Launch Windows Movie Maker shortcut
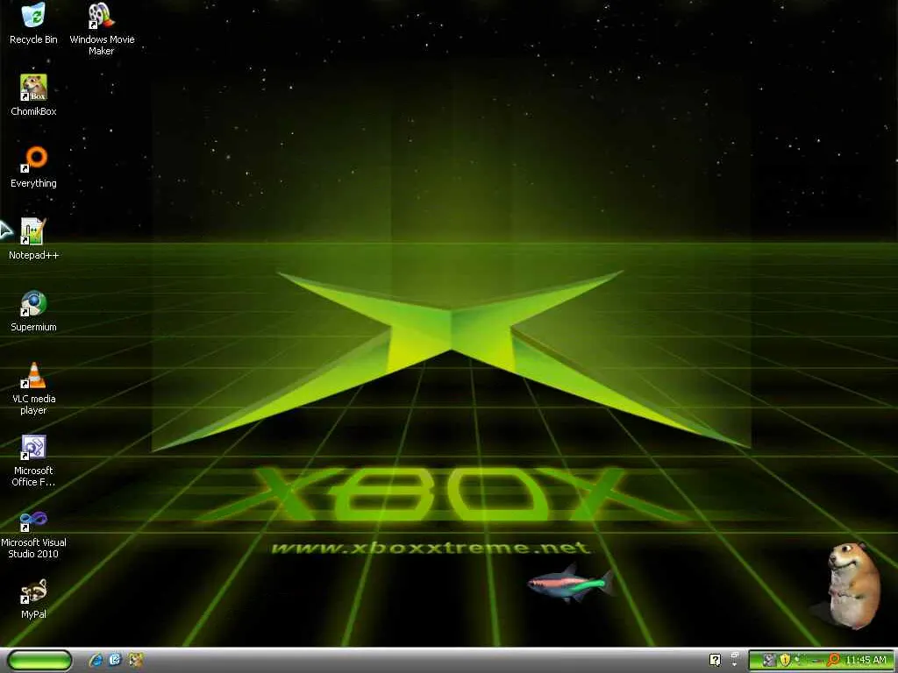898x673 pixels. coord(101,16)
